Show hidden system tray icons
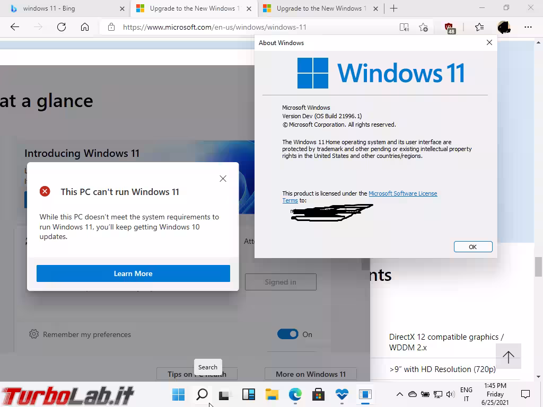Screen dimensions: 543x407 point(400,394)
